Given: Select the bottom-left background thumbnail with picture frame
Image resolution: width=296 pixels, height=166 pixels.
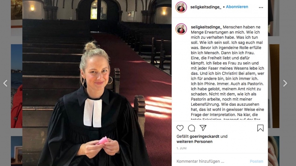Looking at the screenshot, I should coord(17,151).
